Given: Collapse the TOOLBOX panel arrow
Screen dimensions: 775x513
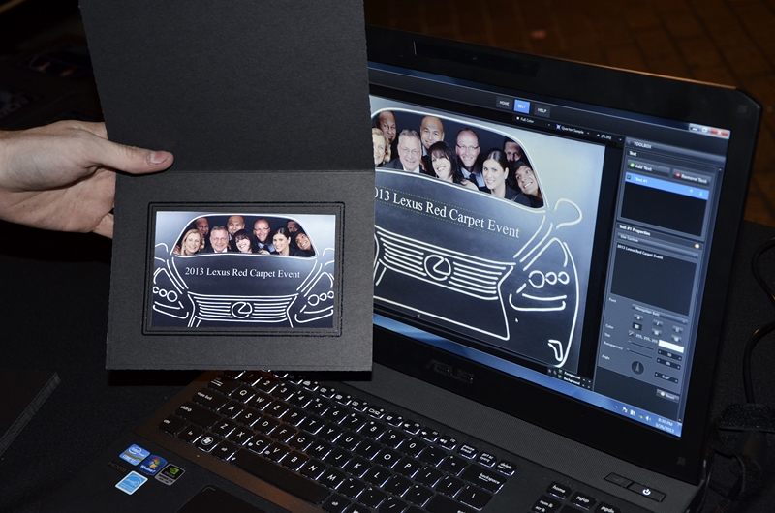Looking at the screenshot, I should click(628, 142).
